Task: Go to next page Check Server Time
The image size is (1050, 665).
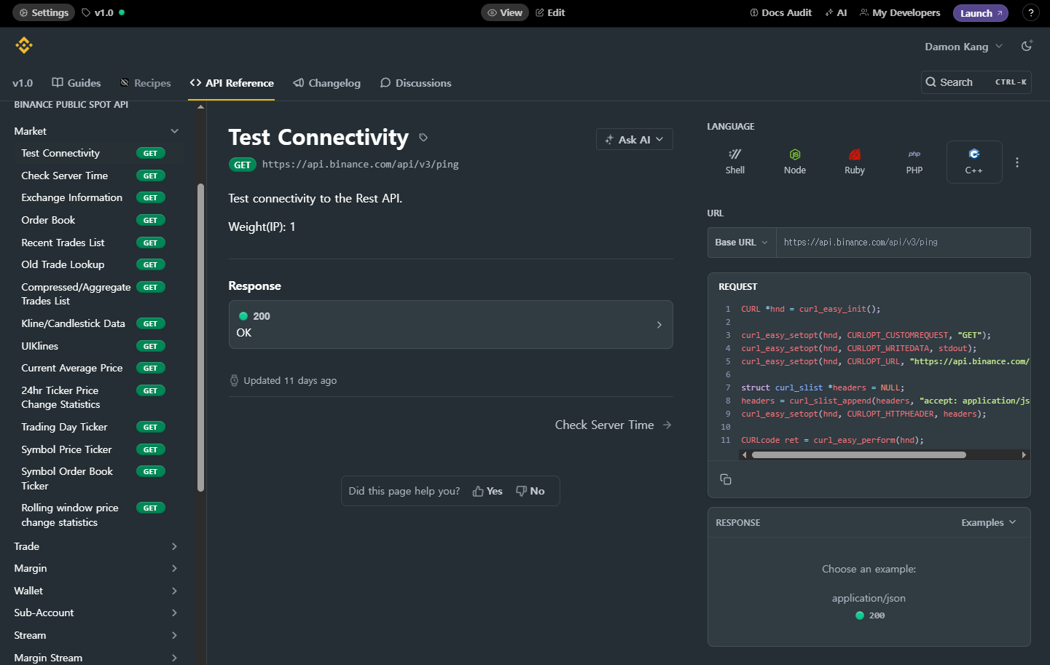Action: point(612,425)
